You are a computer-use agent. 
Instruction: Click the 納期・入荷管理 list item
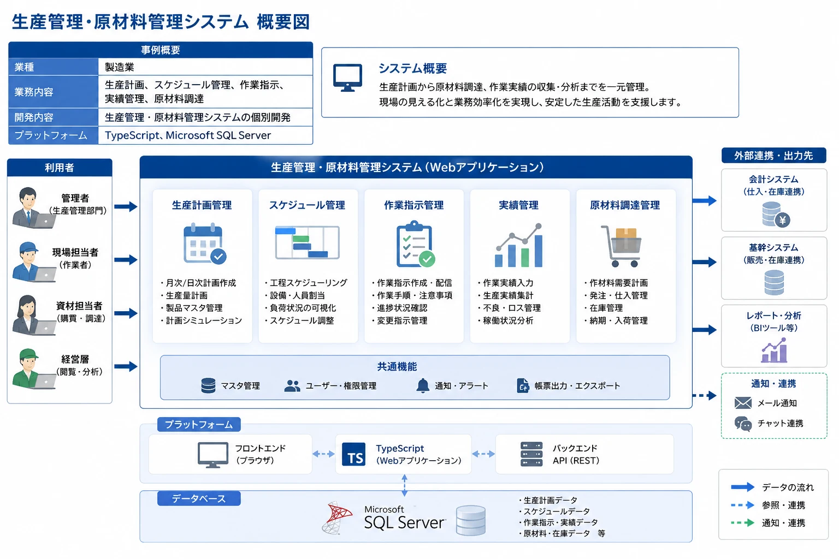616,320
